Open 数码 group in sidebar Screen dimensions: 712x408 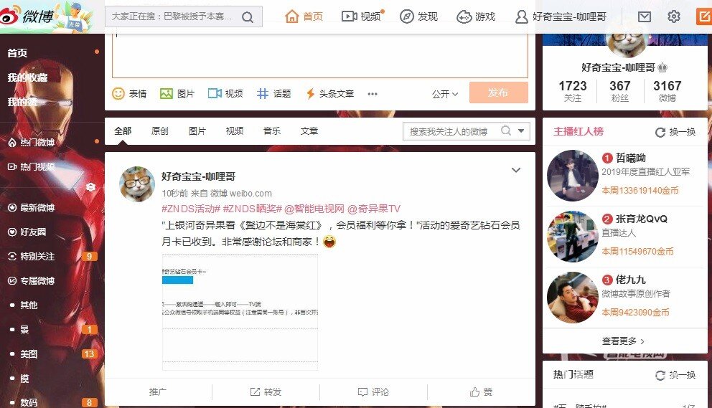click(x=29, y=402)
